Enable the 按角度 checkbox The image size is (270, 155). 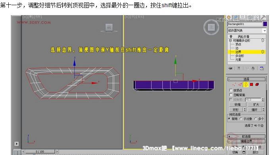(x=231, y=99)
